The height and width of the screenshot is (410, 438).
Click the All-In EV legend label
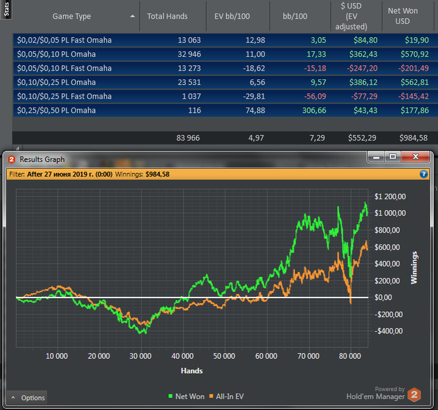tap(230, 396)
